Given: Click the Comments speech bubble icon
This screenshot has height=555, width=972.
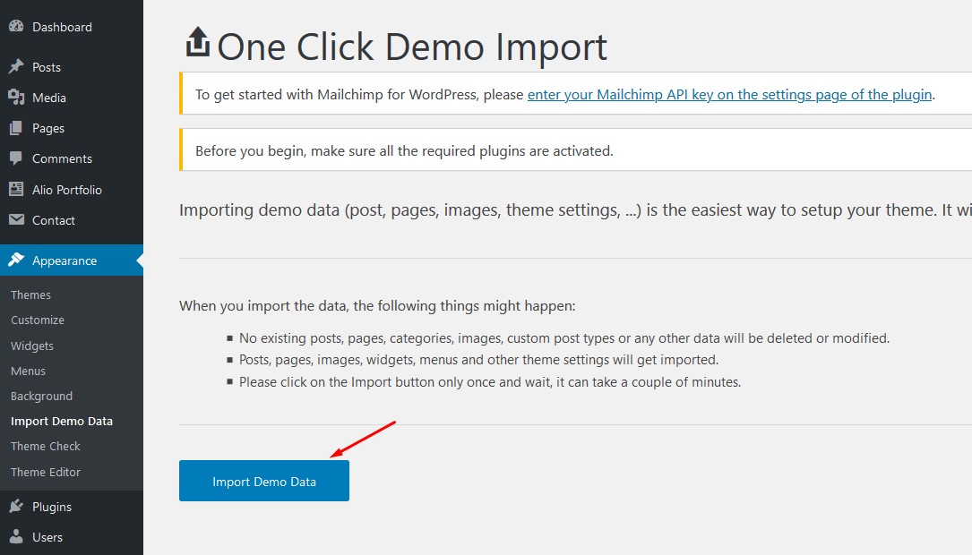Looking at the screenshot, I should tap(16, 158).
